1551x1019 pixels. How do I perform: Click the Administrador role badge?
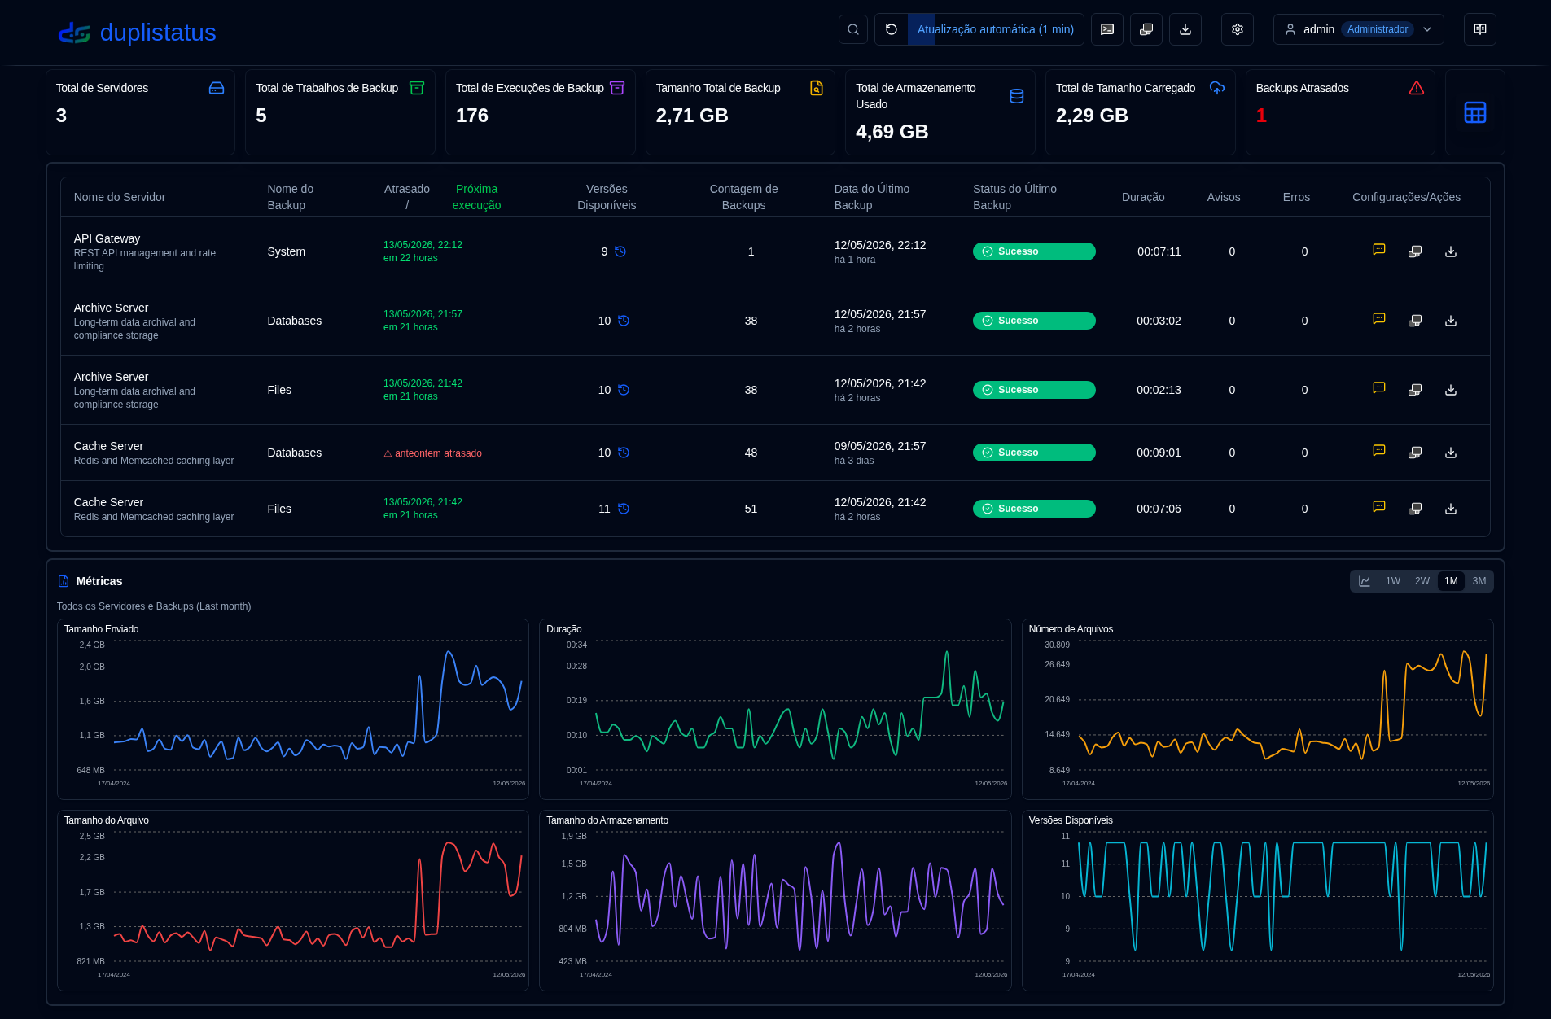tap(1378, 29)
